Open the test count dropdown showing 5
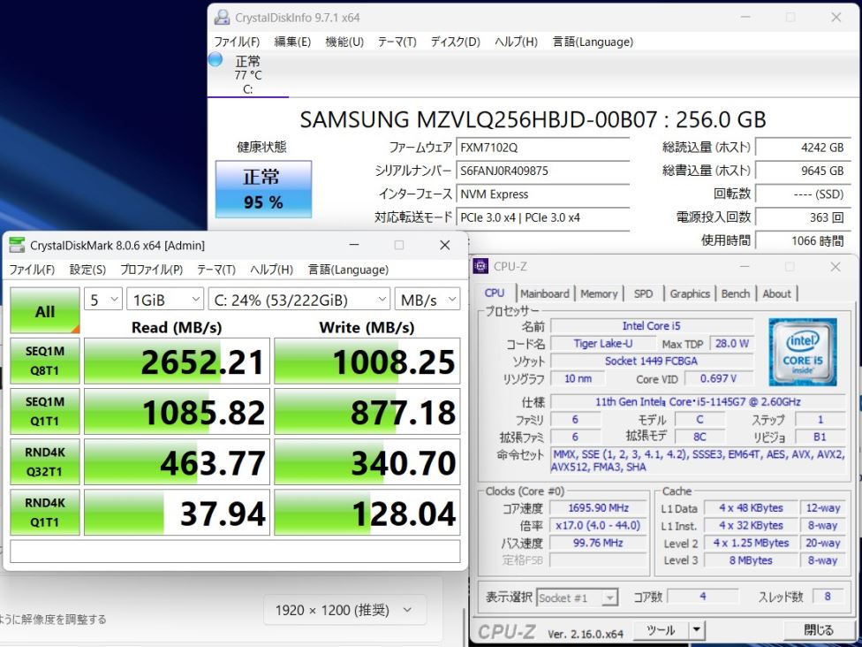862x647 pixels. (103, 300)
